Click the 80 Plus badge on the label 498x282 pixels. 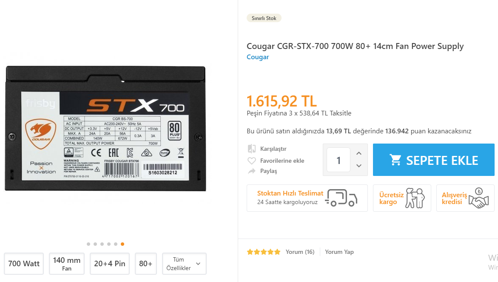(175, 130)
